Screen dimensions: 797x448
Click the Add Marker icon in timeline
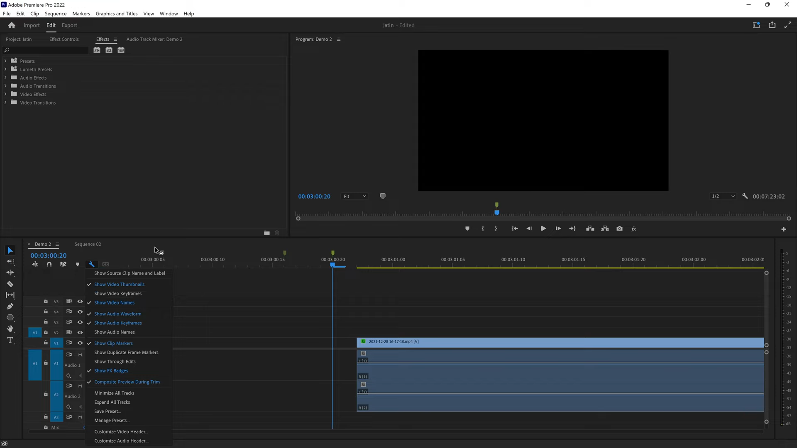click(x=77, y=264)
